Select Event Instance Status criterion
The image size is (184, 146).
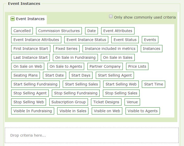click(86, 40)
